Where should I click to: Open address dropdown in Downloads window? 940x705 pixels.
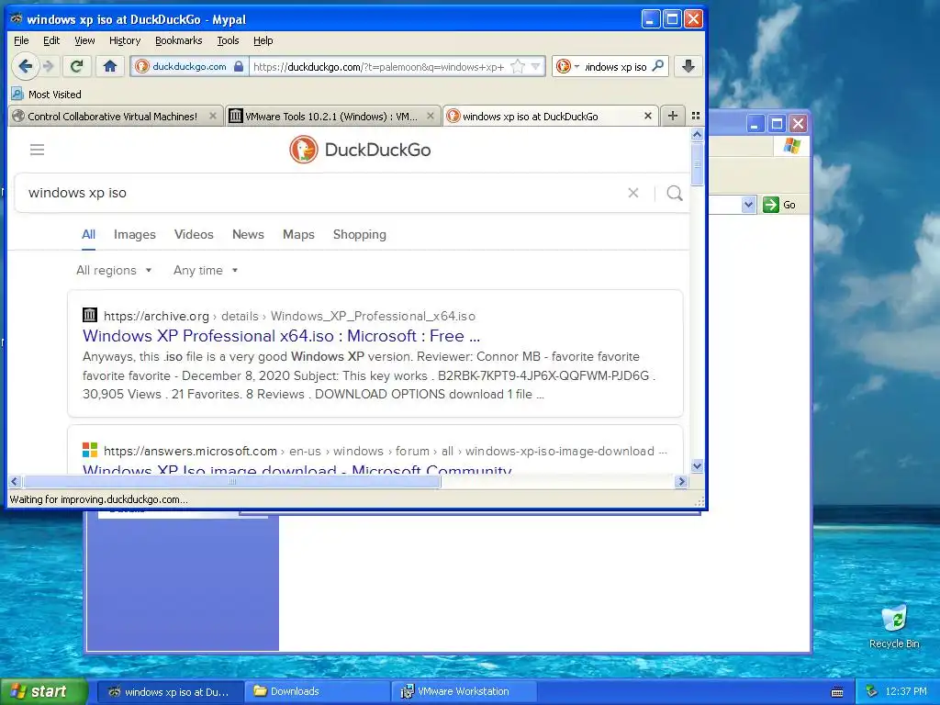click(x=748, y=205)
